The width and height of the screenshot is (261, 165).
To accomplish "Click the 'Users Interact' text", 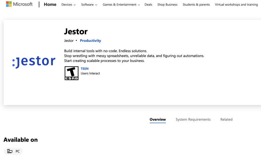I will pos(90,73).
